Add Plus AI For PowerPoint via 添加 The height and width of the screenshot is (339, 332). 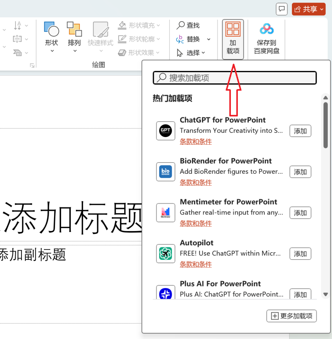coord(300,294)
